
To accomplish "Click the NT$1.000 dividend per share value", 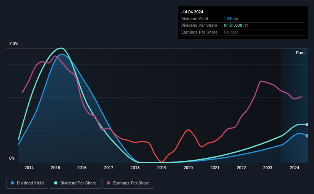I will [233, 26].
